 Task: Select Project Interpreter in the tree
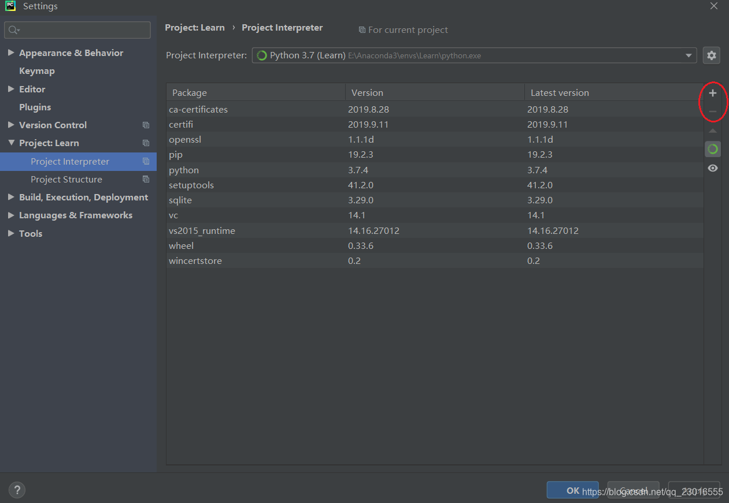click(78, 162)
